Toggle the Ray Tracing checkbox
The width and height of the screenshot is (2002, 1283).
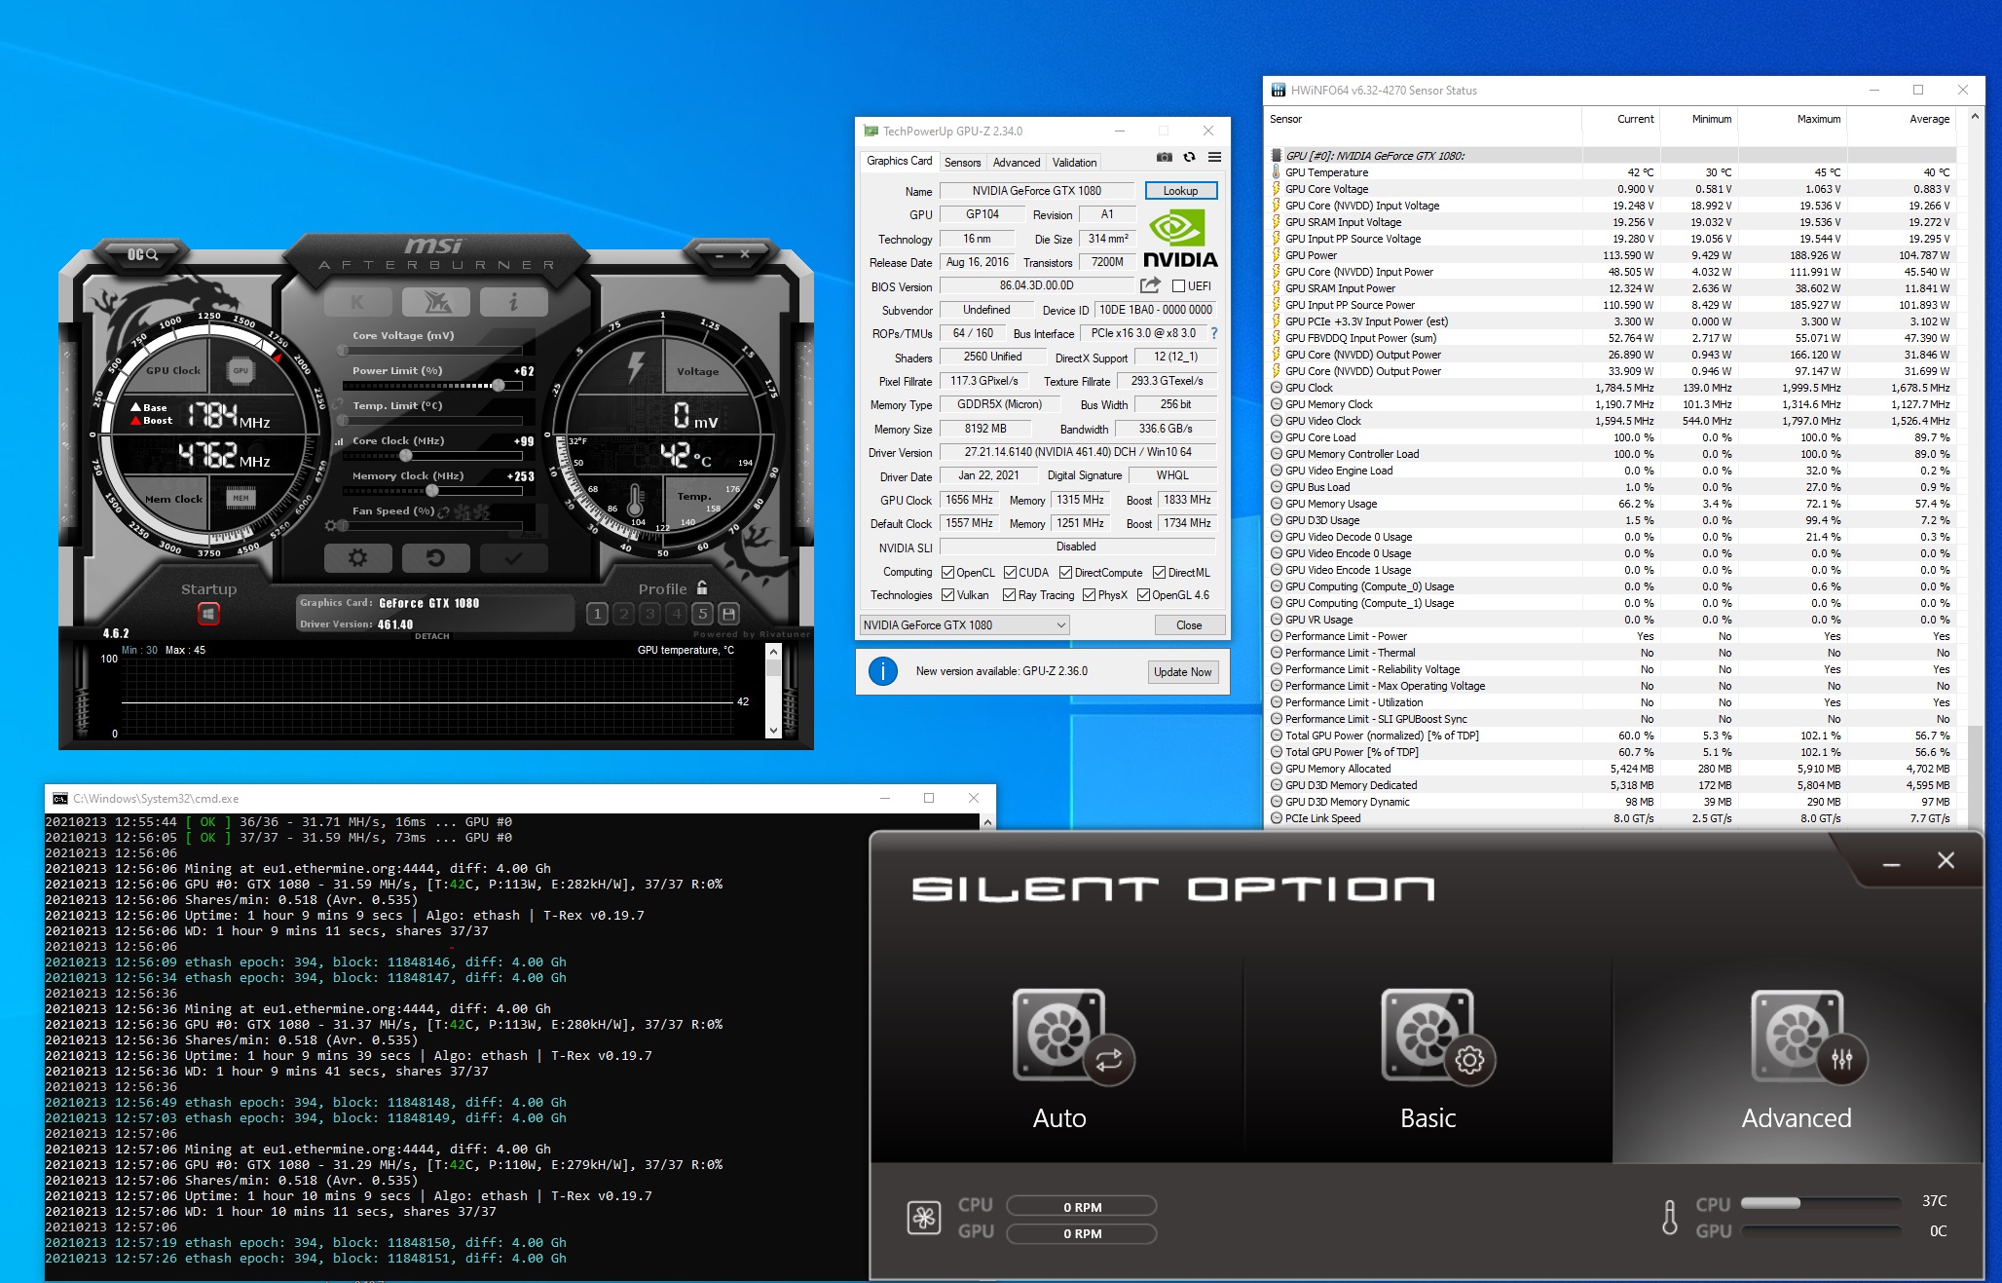click(1010, 595)
